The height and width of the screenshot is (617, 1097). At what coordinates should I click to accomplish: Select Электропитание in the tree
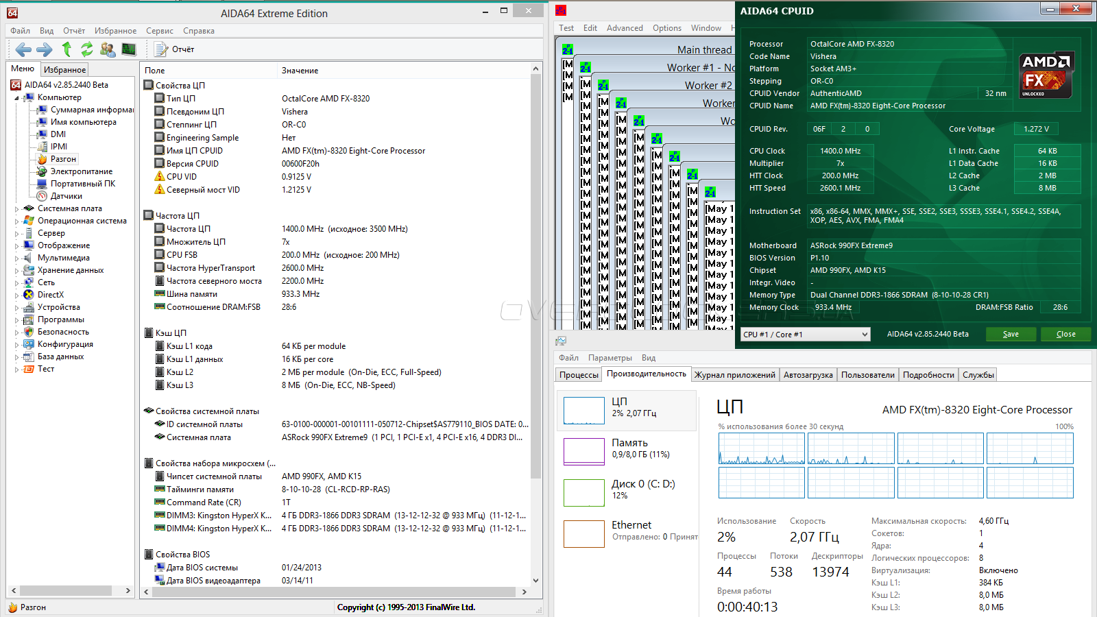(81, 171)
